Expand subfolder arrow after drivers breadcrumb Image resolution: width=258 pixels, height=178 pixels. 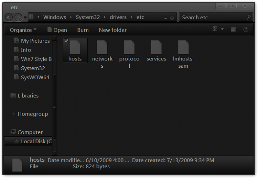pyautogui.click(x=132, y=17)
